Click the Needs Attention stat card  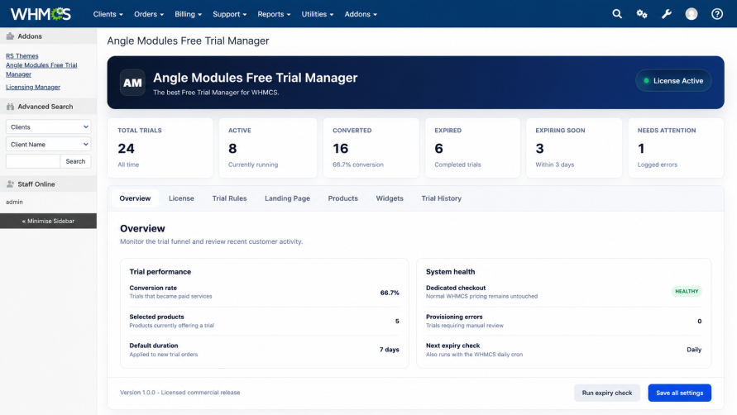(x=676, y=148)
